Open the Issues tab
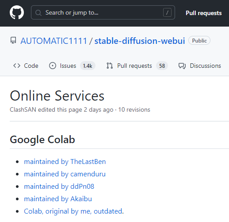Screen dimensions: 229x222 click(72, 66)
